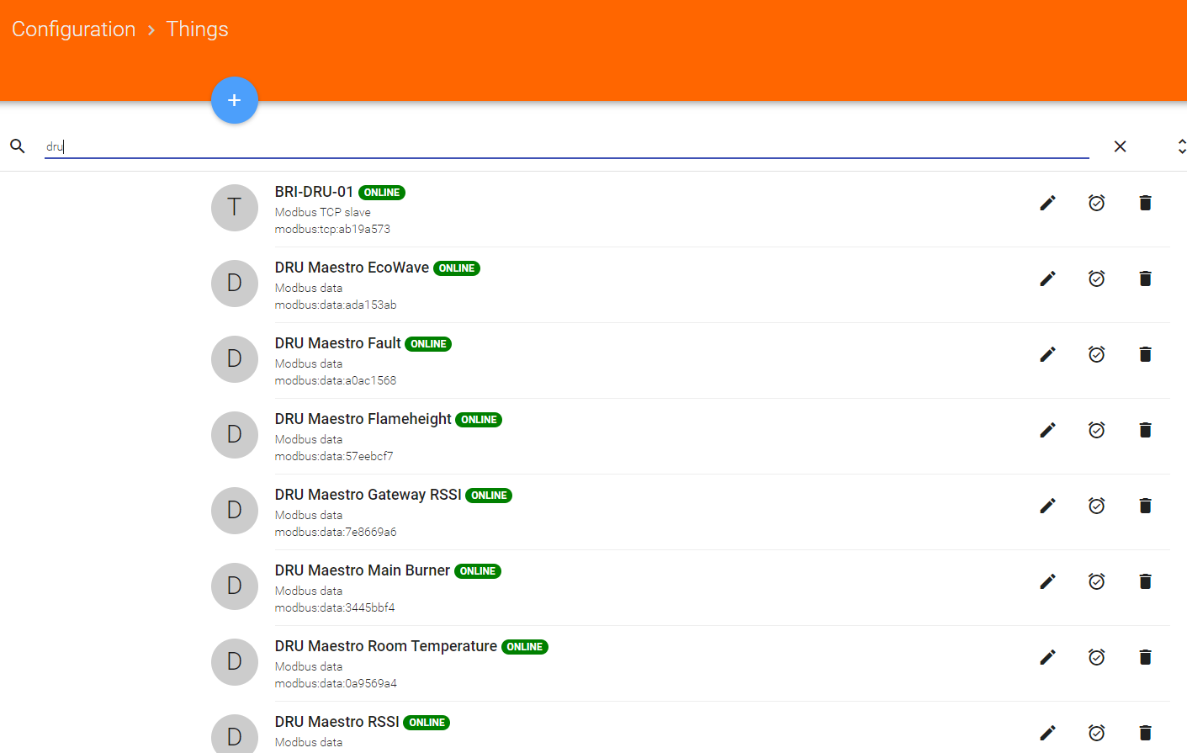Focus the search field containing 'dru'
This screenshot has width=1187, height=753.
[x=566, y=146]
